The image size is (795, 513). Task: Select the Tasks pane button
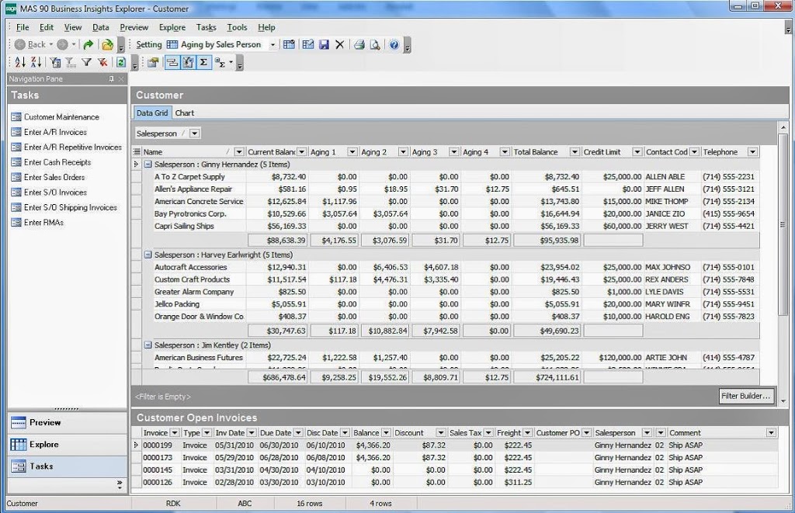click(67, 466)
